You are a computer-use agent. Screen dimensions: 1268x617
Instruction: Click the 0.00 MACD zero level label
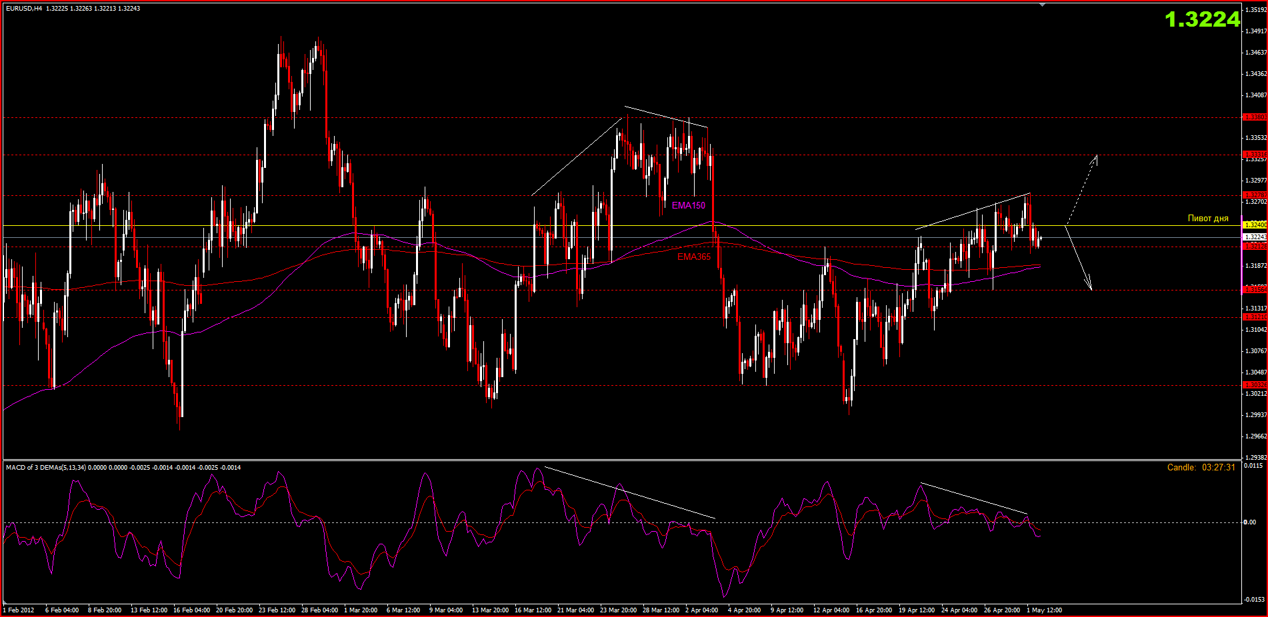point(1250,522)
